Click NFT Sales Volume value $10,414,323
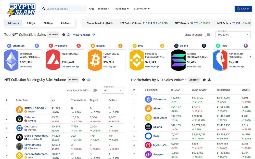The width and height of the screenshot is (255, 159). tap(150, 23)
